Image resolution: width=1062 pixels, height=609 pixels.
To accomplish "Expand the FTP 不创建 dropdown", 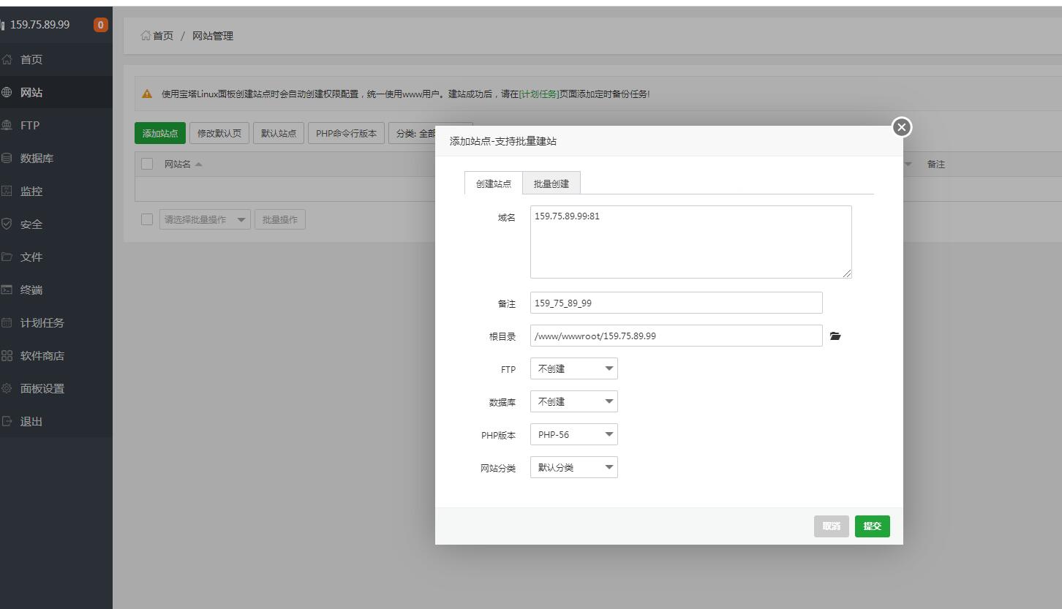I will [x=573, y=368].
